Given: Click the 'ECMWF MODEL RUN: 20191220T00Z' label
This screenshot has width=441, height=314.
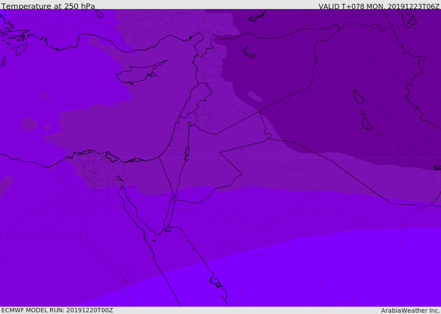Looking at the screenshot, I should (x=57, y=310).
